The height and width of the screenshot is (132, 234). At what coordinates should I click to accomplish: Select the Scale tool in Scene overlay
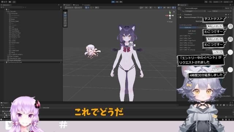point(65,21)
